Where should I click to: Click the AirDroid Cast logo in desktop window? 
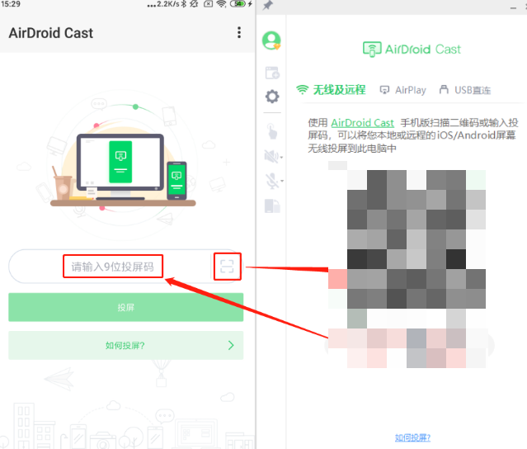pos(412,50)
